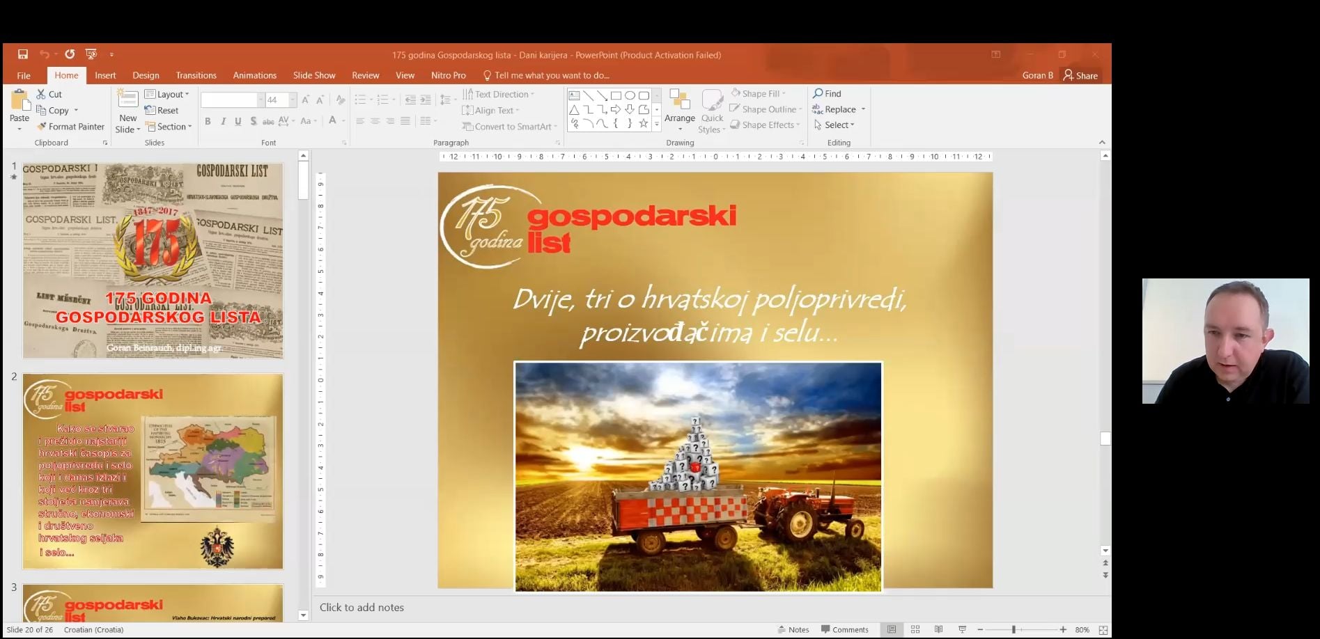
Task: Click Convert to SmartArt
Action: click(510, 127)
